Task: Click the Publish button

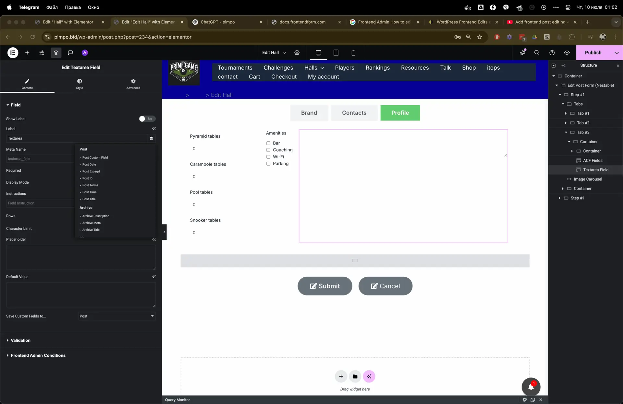Action: pyautogui.click(x=593, y=52)
